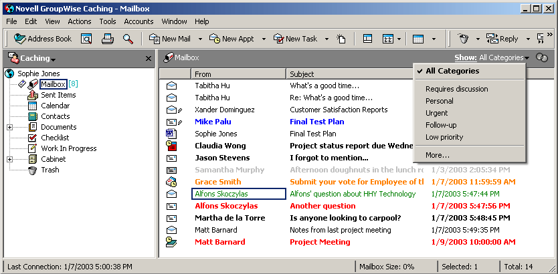
Task: Open the Contacts folder
Action: (55, 116)
